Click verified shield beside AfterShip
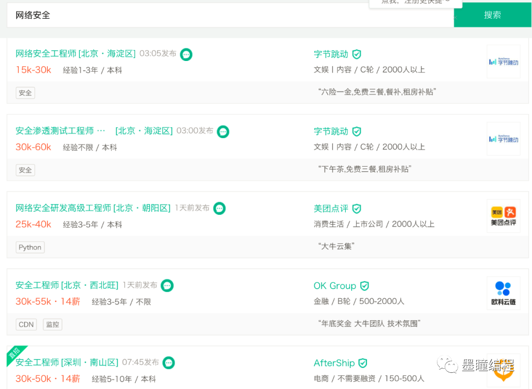532x389 pixels. coord(363,363)
